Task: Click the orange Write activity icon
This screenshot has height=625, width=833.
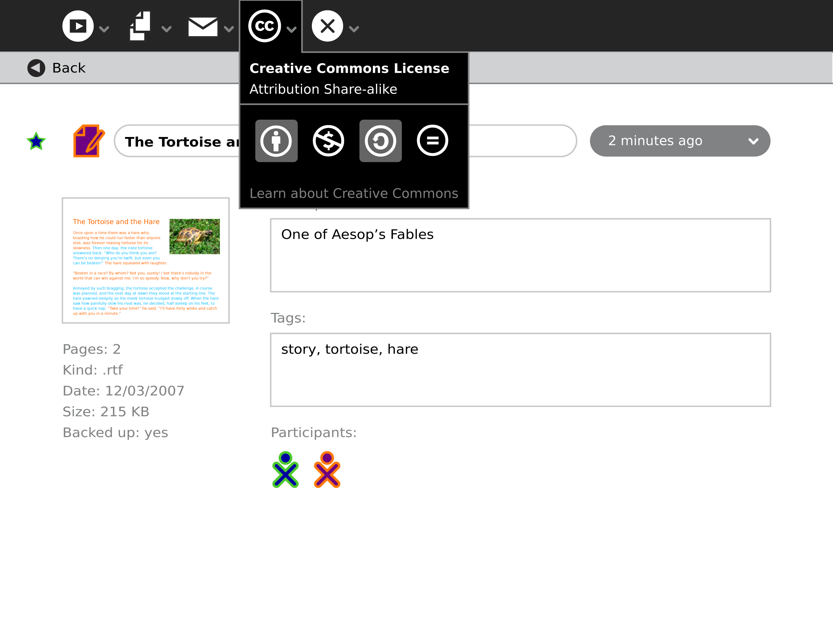Action: tap(89, 141)
